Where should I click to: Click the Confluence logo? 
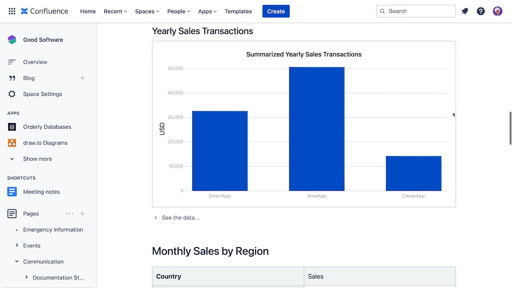point(44,11)
